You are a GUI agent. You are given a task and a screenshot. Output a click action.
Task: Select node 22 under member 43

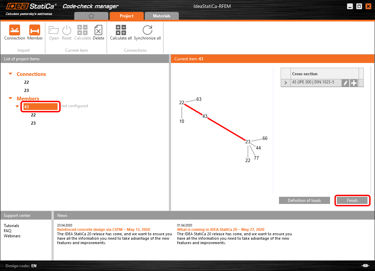33,115
